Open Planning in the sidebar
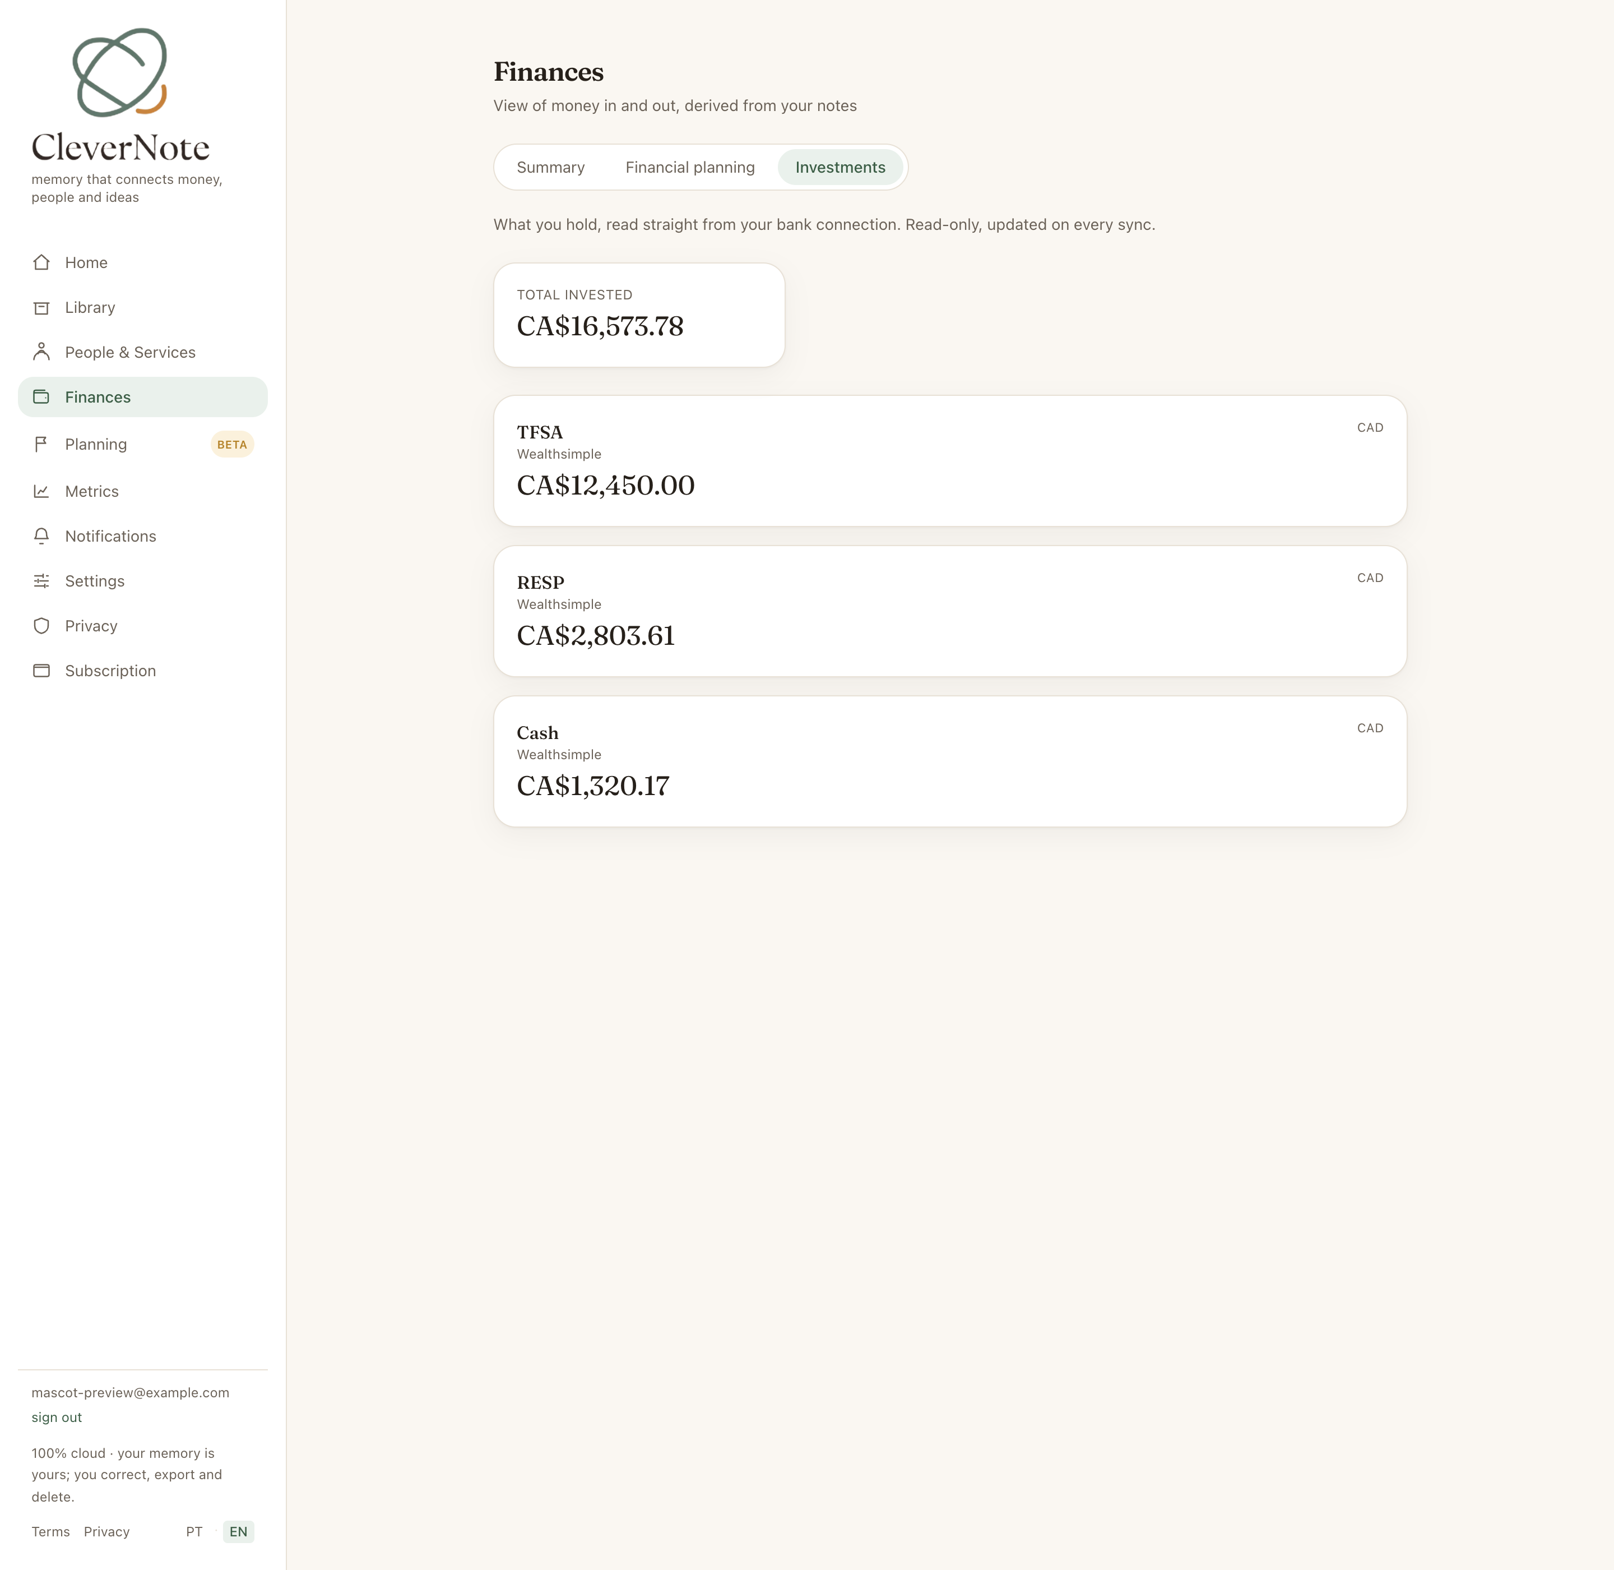The height and width of the screenshot is (1570, 1614). tap(142, 445)
